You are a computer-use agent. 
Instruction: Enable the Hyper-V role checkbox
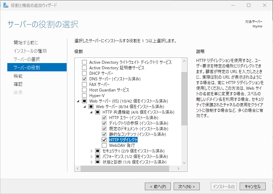(84, 96)
